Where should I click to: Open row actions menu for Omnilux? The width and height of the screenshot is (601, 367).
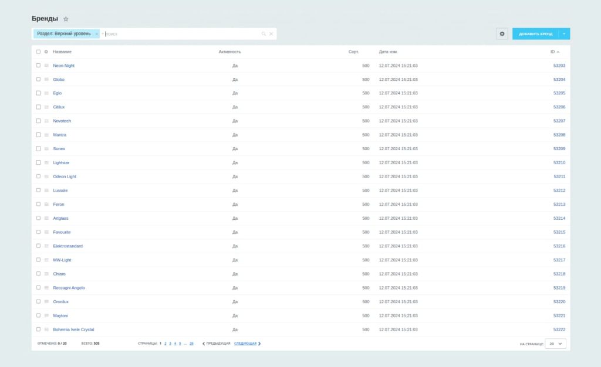[46, 301]
